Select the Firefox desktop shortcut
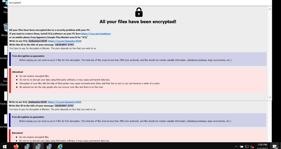The width and height of the screenshot is (281, 149). pyautogui.click(x=4, y=97)
